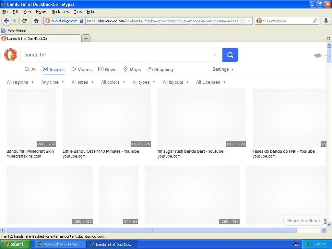Click the 64 × 64 image thumbnail

tap(119, 195)
